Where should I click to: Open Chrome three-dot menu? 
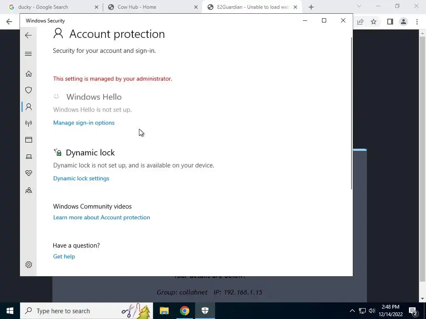point(417,22)
